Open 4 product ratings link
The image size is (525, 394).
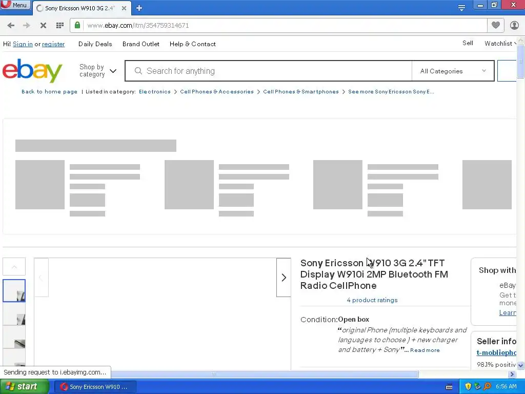tap(372, 300)
